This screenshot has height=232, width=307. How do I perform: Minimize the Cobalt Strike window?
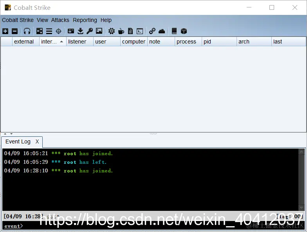[249, 7]
